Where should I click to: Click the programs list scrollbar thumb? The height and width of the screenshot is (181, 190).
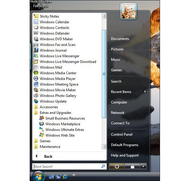pyautogui.click(x=104, y=74)
